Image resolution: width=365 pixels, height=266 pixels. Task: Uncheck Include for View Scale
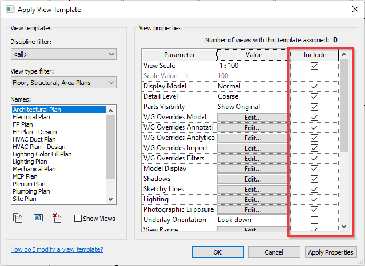click(x=314, y=66)
